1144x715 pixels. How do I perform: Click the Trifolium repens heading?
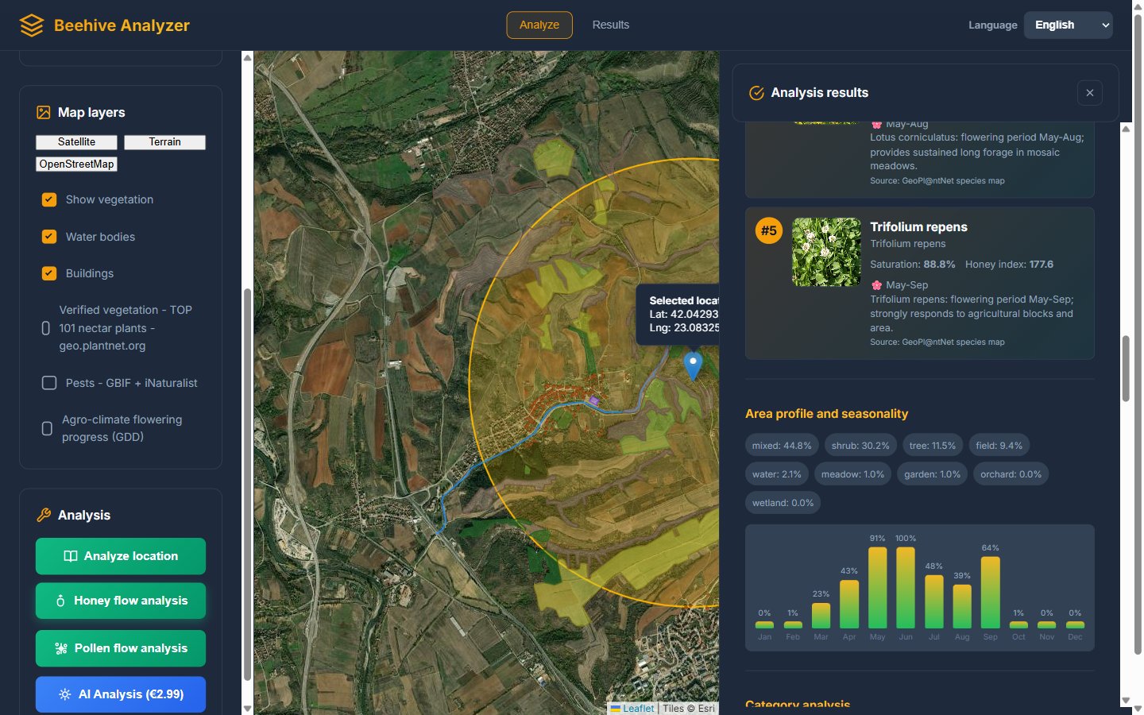[x=918, y=227]
